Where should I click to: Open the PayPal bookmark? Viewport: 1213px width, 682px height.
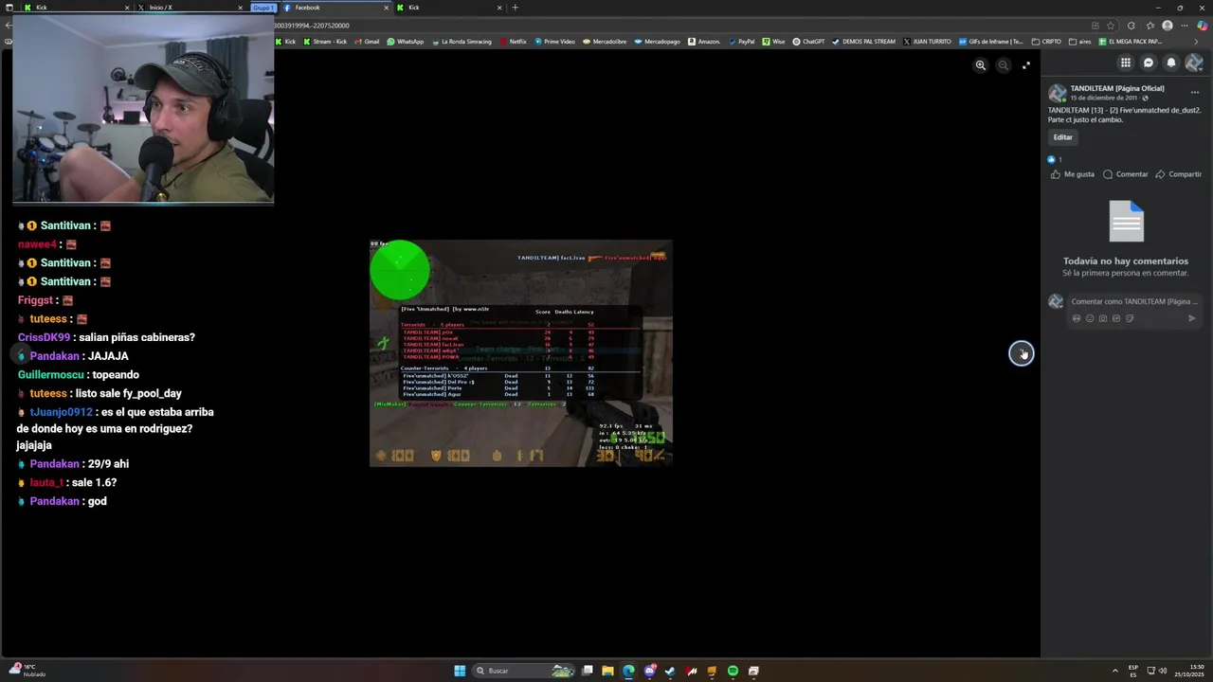(741, 42)
